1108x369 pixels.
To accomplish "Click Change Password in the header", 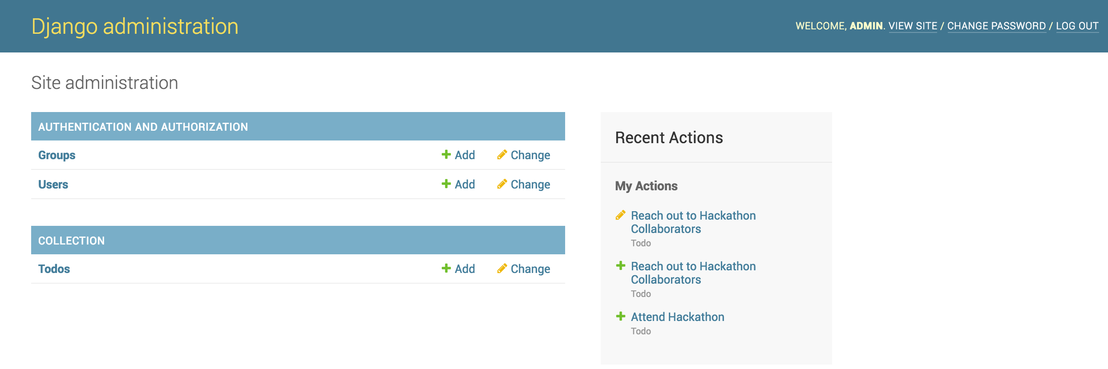I will pos(996,26).
